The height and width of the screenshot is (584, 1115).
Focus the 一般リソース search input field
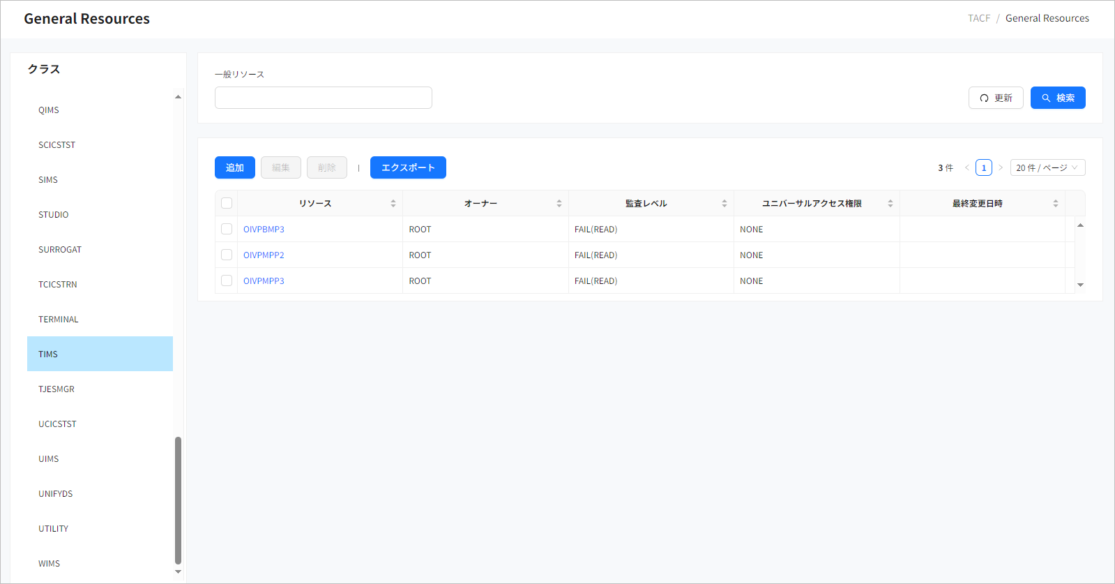coord(324,98)
